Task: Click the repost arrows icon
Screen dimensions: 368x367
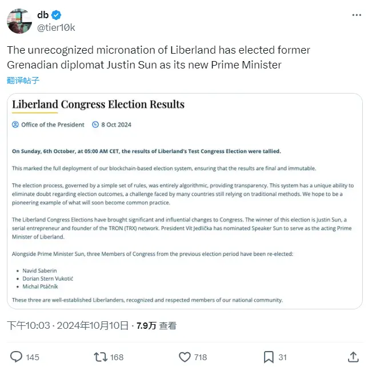Action: click(x=101, y=357)
